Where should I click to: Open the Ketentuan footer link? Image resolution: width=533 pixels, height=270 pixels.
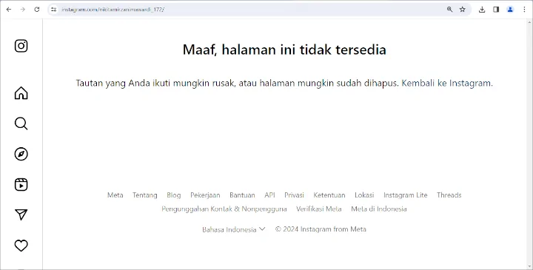[x=329, y=195]
